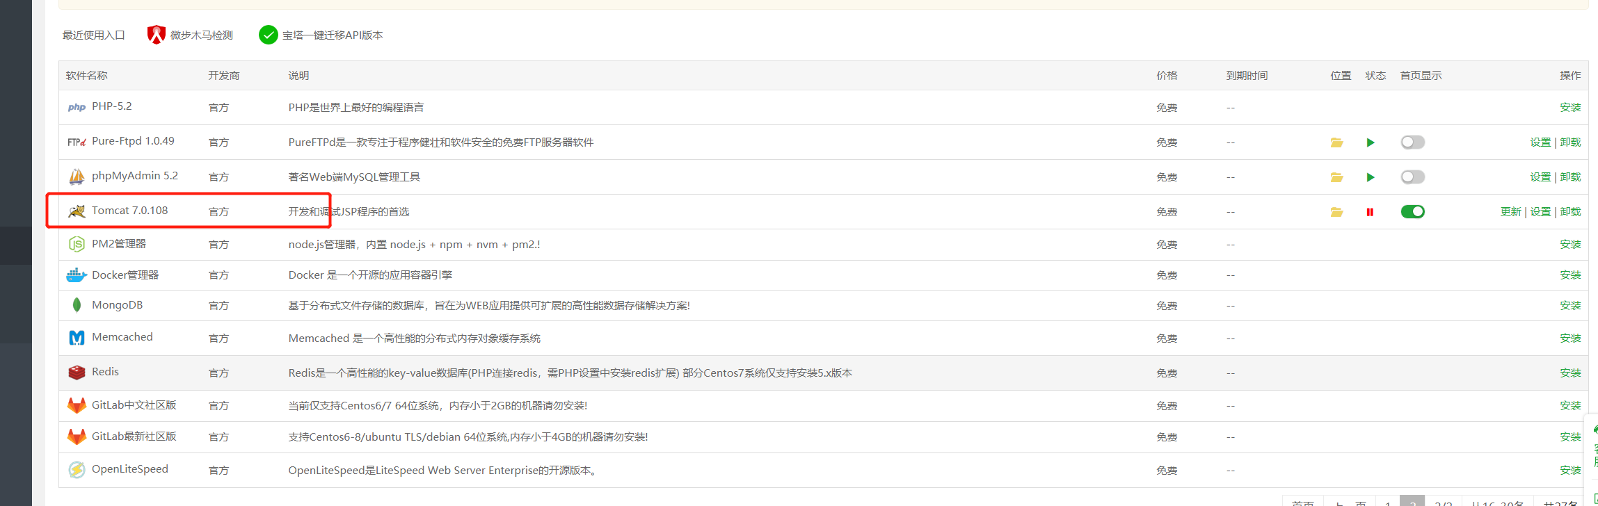Screen dimensions: 1598x506
Task: Install MongoDB
Action: (x=1570, y=305)
